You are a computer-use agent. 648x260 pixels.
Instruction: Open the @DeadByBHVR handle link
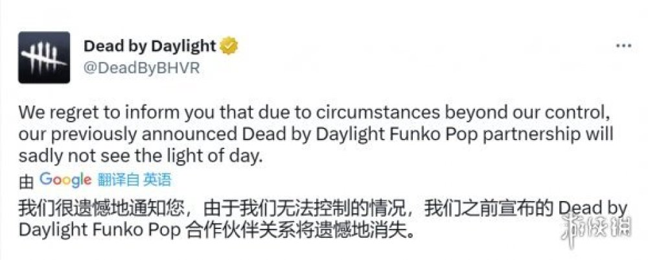pos(141,69)
